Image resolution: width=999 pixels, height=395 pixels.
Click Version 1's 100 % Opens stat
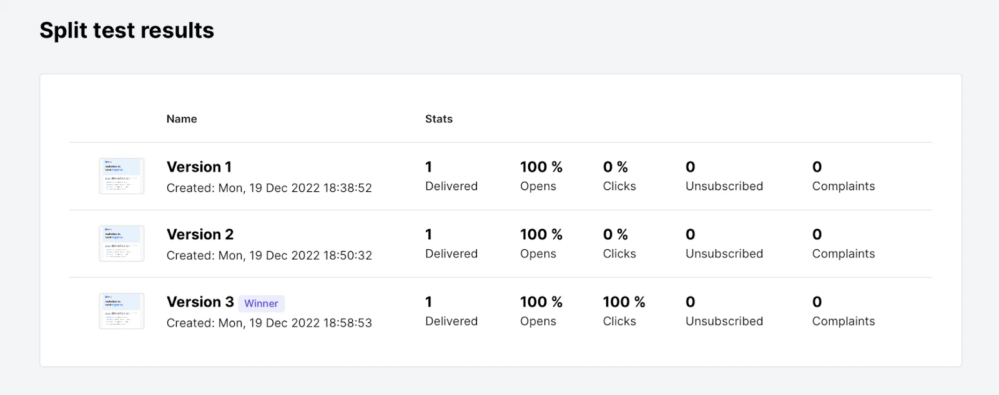[541, 167]
